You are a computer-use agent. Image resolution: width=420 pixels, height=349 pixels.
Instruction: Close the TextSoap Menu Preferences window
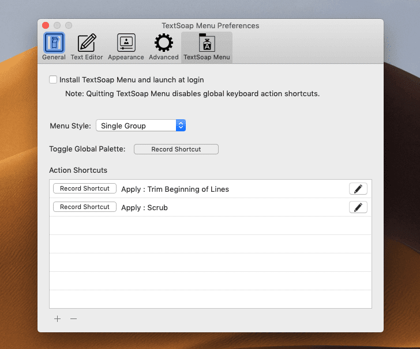pyautogui.click(x=46, y=25)
